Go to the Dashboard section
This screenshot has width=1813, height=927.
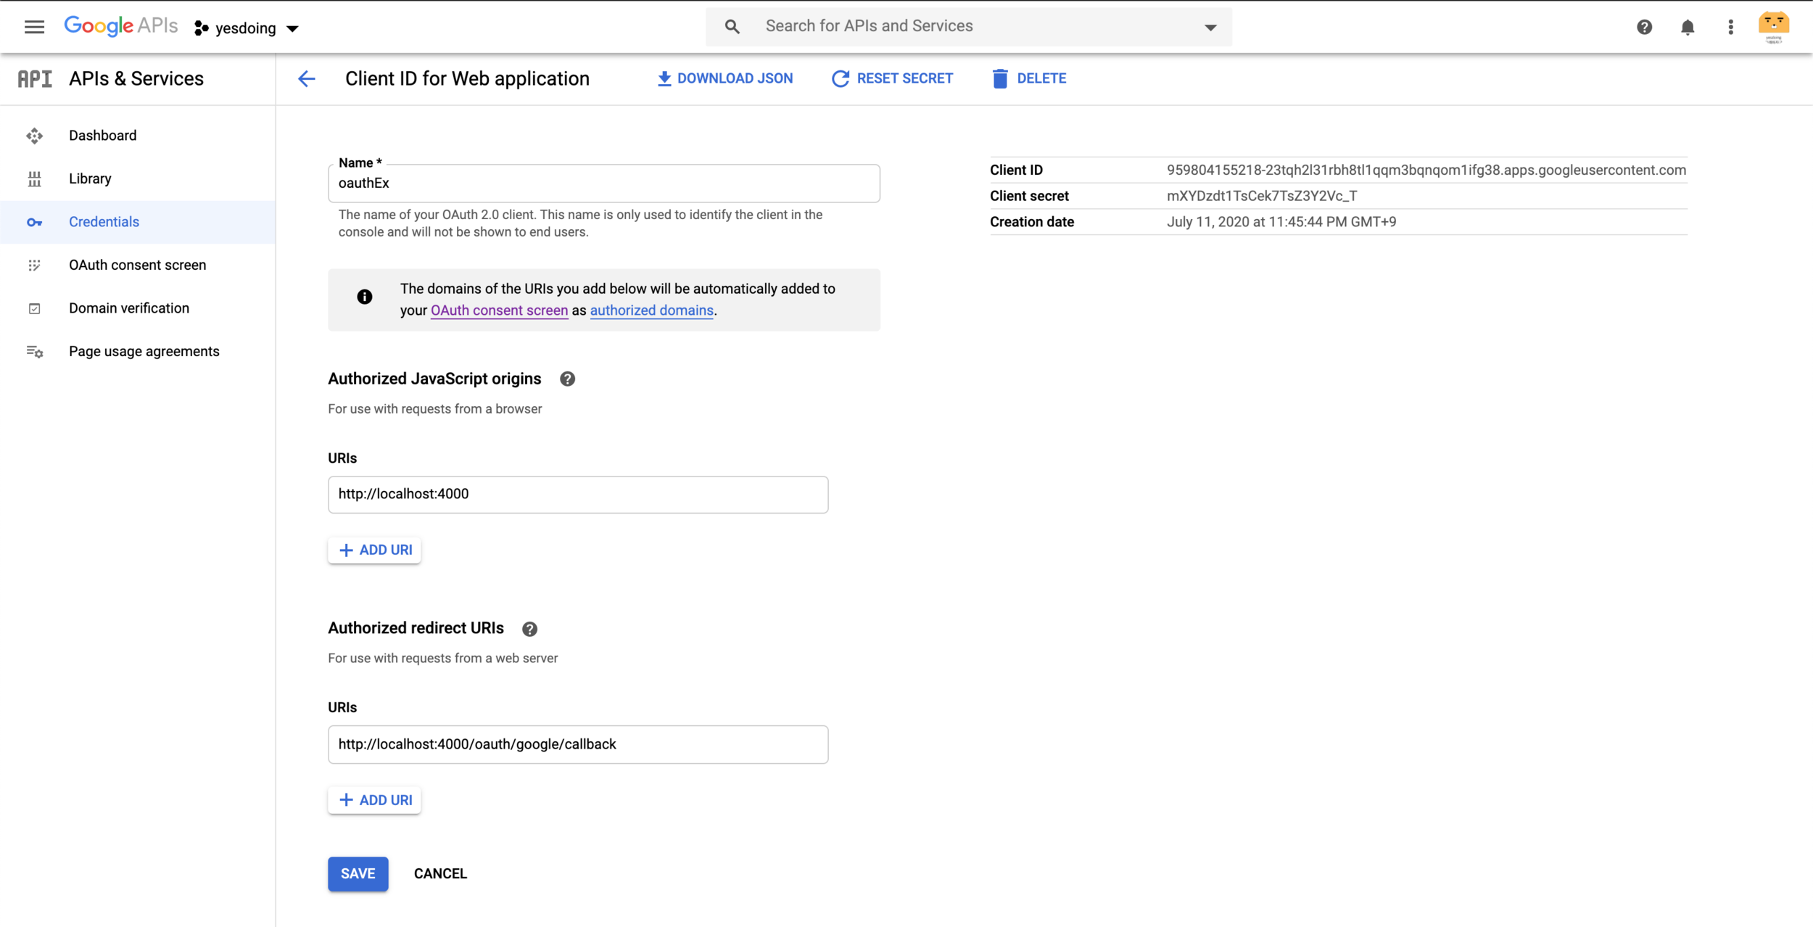click(x=102, y=136)
